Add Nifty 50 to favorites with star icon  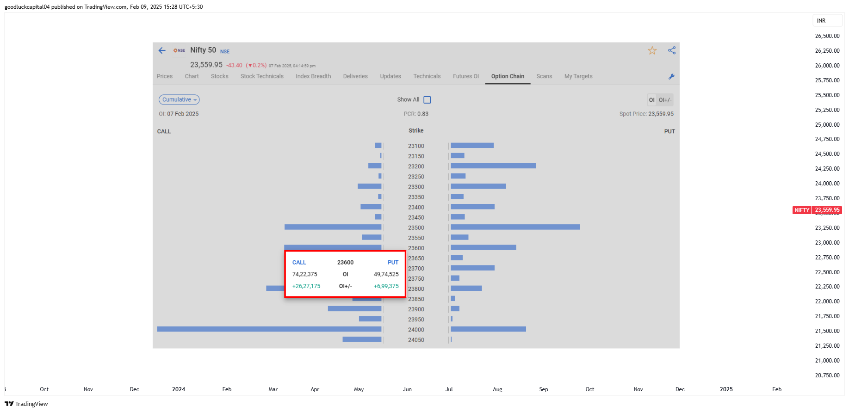click(652, 50)
